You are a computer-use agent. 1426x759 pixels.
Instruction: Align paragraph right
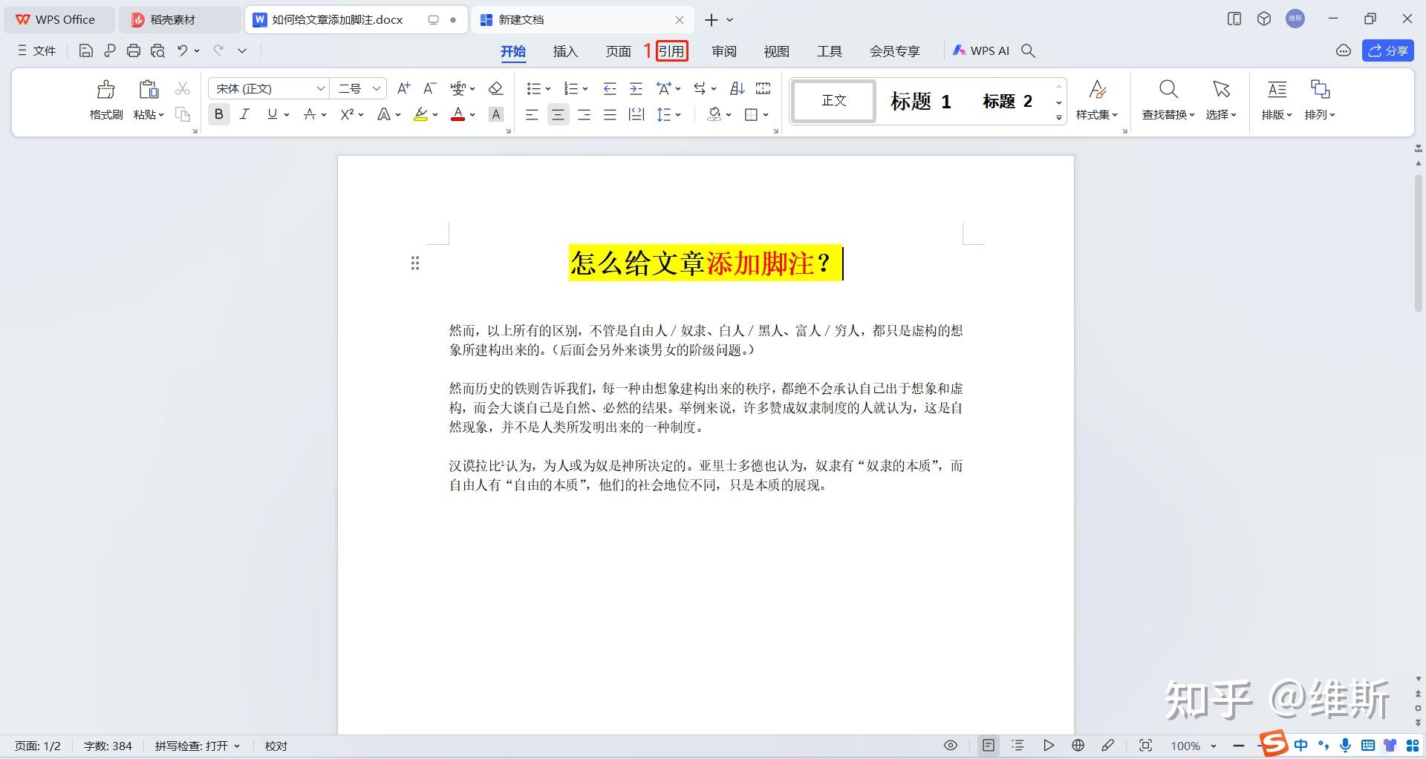click(584, 114)
